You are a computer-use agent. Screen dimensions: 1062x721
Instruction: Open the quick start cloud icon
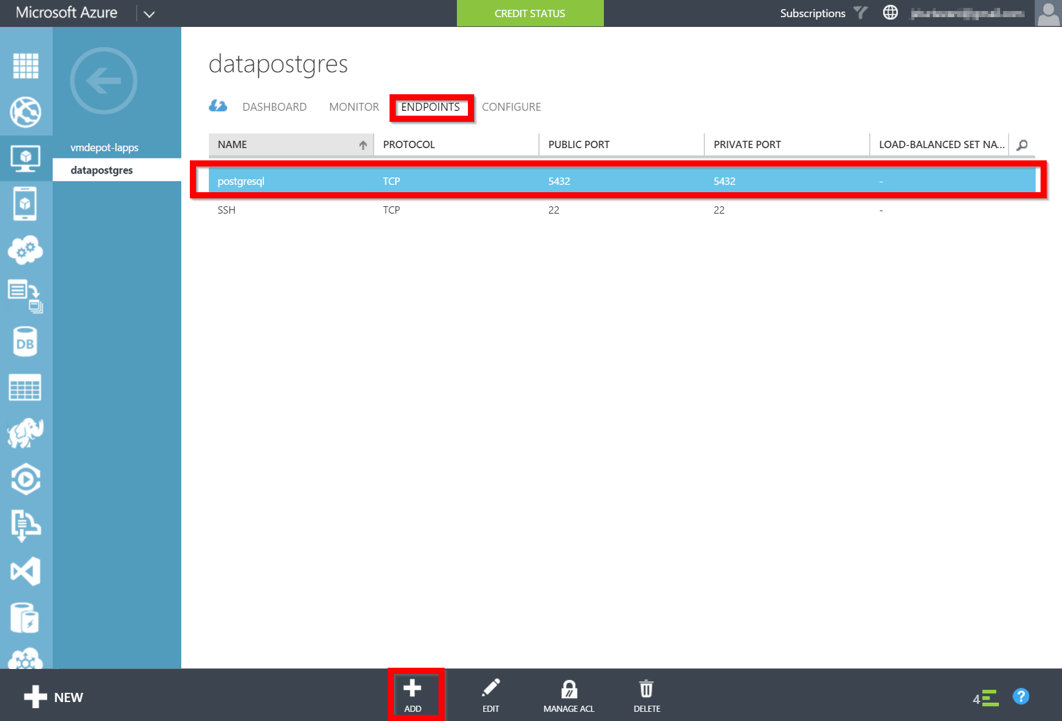tap(218, 106)
